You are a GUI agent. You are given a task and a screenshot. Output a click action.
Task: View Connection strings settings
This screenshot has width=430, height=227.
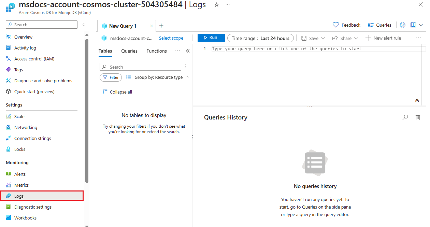point(32,138)
